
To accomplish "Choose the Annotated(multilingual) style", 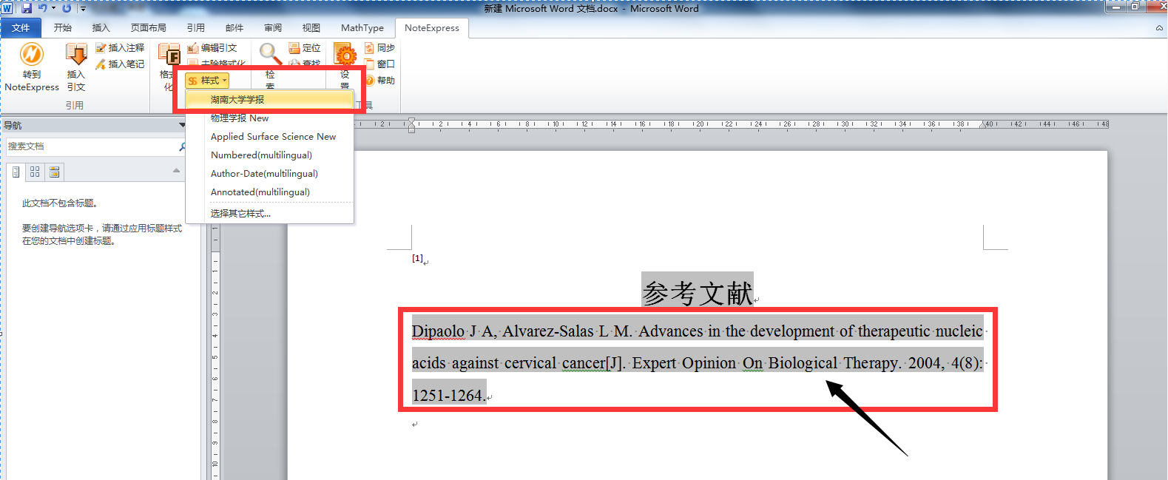I will click(x=269, y=192).
